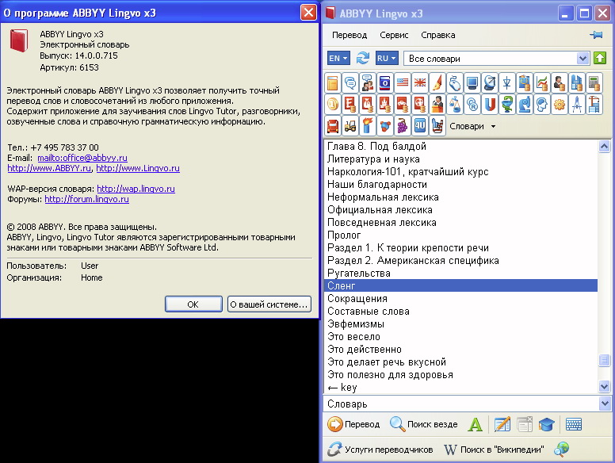Click the snake and bowl medical dictionary icon
The image size is (615, 463).
(507, 105)
